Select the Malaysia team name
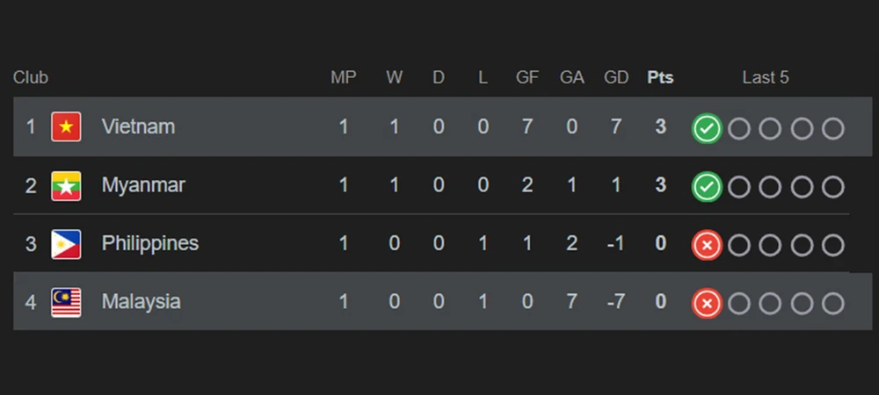The width and height of the screenshot is (879, 395). (142, 302)
